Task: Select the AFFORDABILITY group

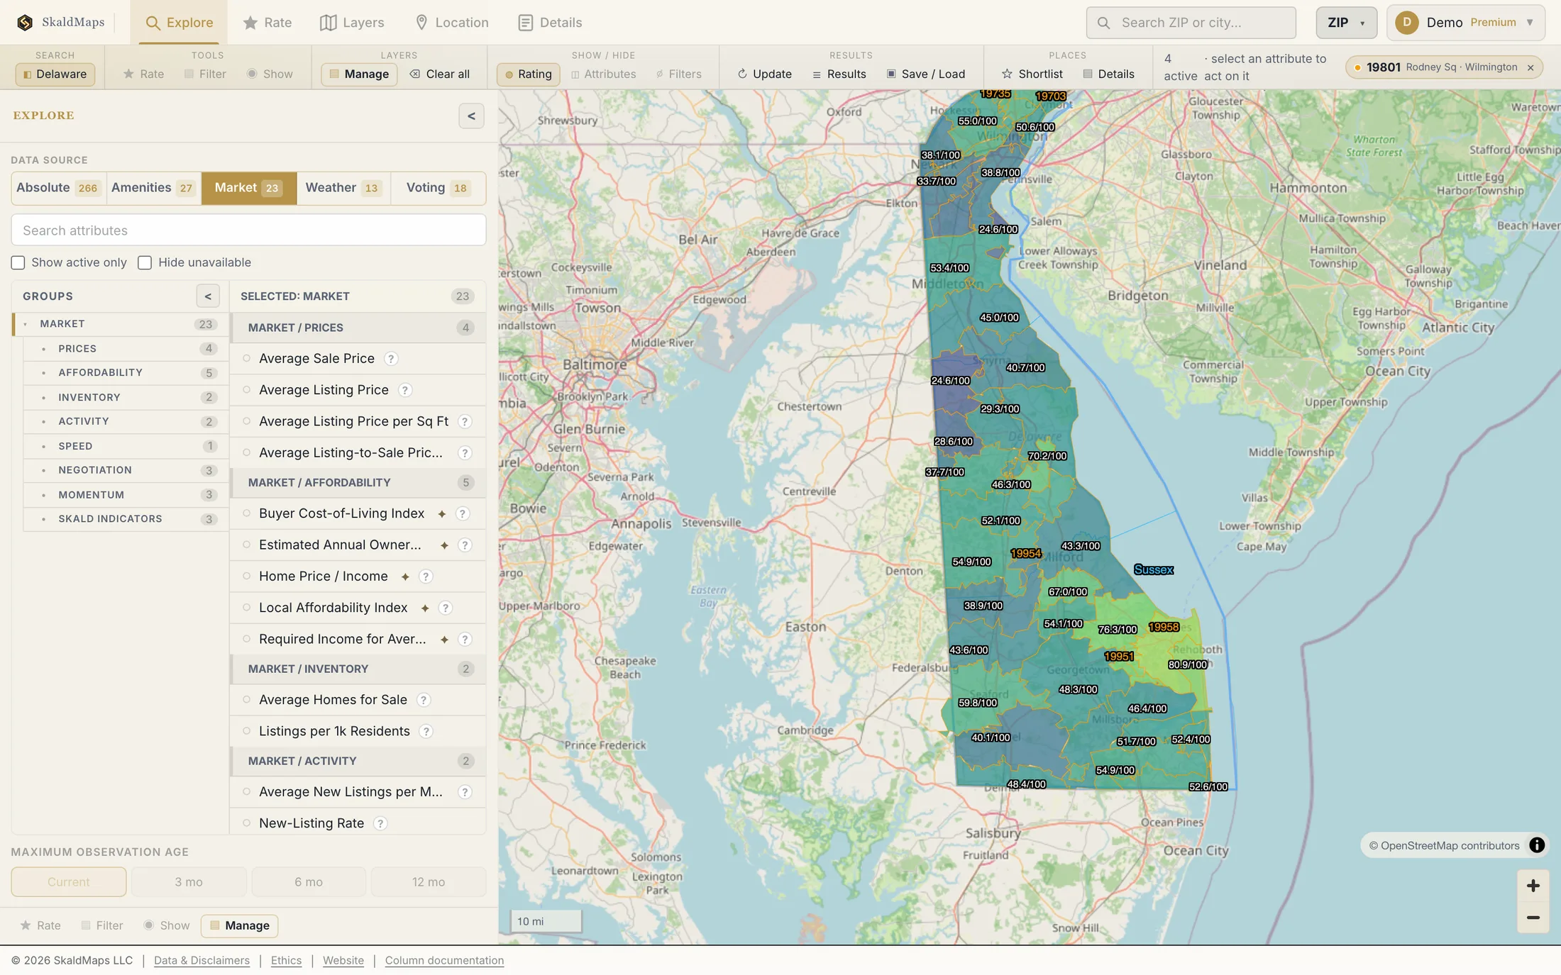Action: (125, 373)
